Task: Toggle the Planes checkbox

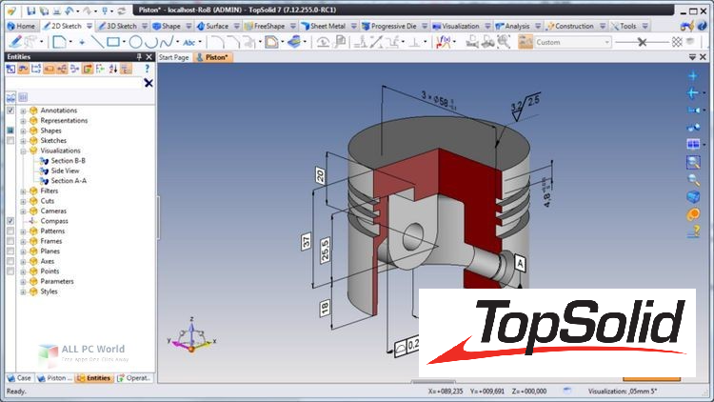Action: 10,251
